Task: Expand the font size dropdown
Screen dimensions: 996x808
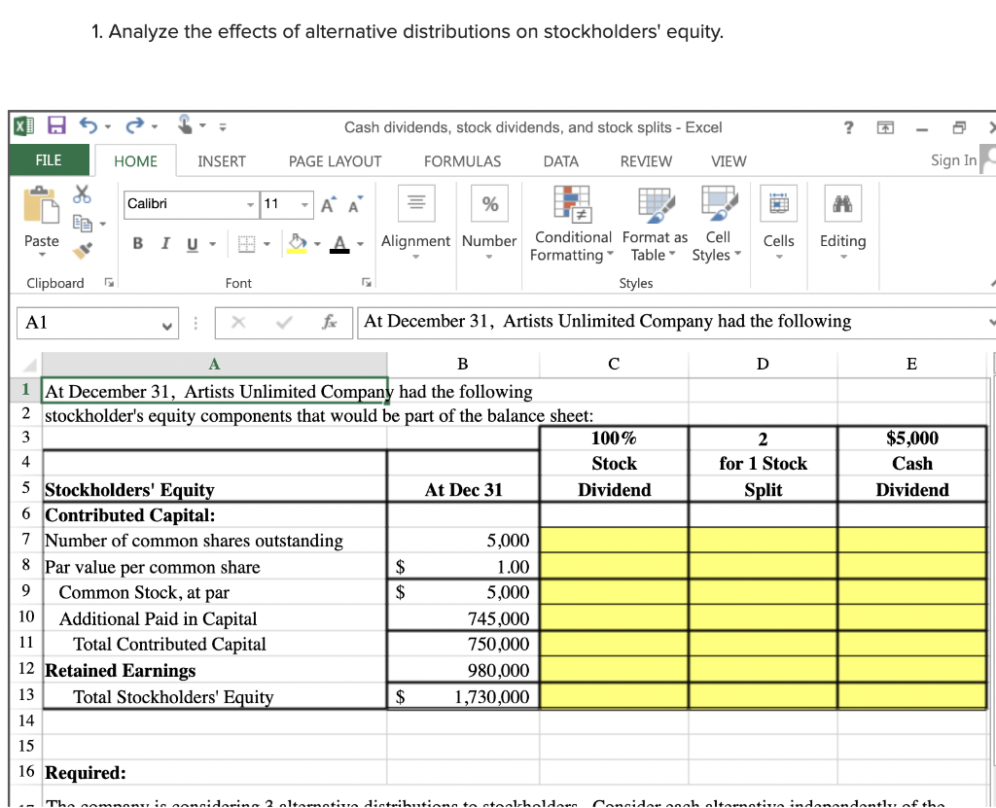Action: click(x=303, y=203)
